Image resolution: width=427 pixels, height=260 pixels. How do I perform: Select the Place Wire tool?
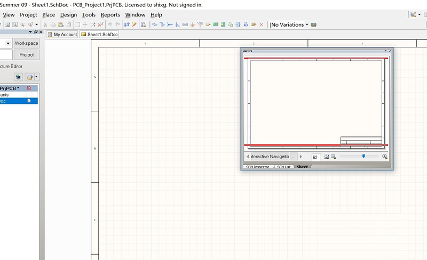coord(154,25)
